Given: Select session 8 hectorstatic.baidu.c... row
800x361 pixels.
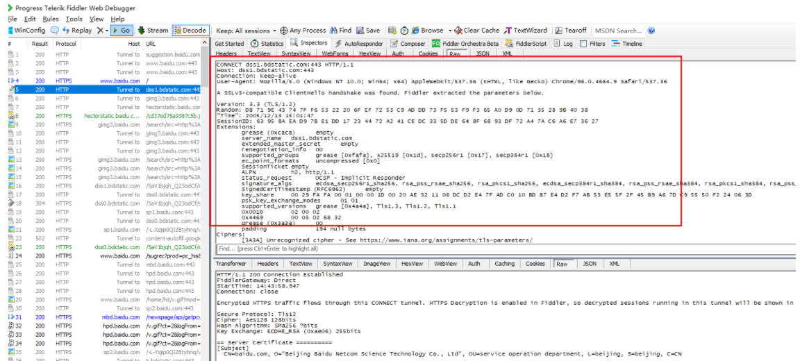Looking at the screenshot, I should pos(105,116).
